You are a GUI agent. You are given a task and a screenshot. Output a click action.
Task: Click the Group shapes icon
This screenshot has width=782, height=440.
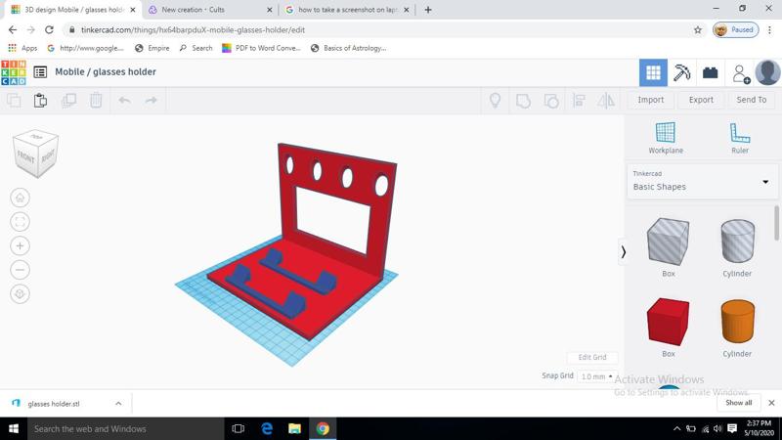(x=523, y=101)
